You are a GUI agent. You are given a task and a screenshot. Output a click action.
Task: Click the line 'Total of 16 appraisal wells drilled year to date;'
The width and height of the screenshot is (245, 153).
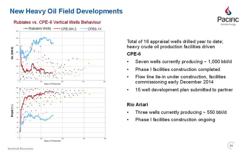tap(175, 42)
